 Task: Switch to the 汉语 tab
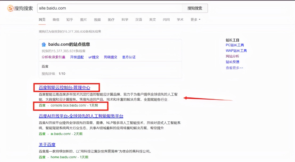click(139, 20)
